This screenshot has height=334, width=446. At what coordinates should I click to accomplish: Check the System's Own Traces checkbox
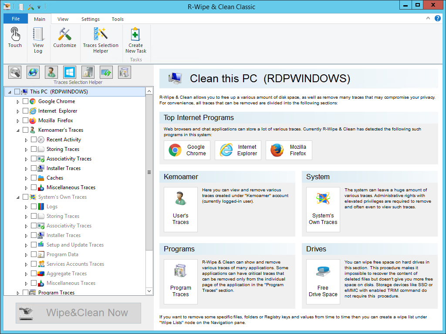pos(25,197)
